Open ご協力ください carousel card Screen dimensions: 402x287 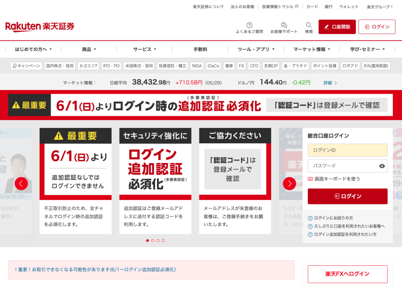[235, 181]
